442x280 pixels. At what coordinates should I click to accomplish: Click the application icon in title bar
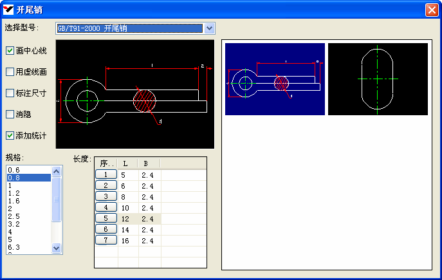coord(8,10)
